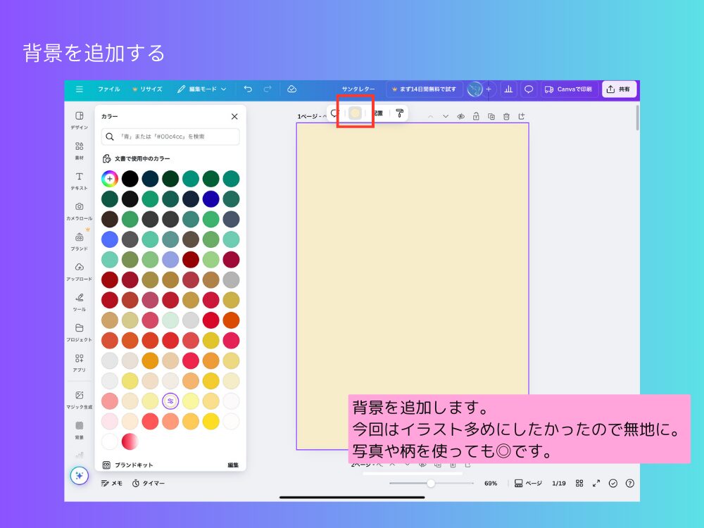
Task: Expand the chevron next to the eye icon
Action: pos(445,116)
